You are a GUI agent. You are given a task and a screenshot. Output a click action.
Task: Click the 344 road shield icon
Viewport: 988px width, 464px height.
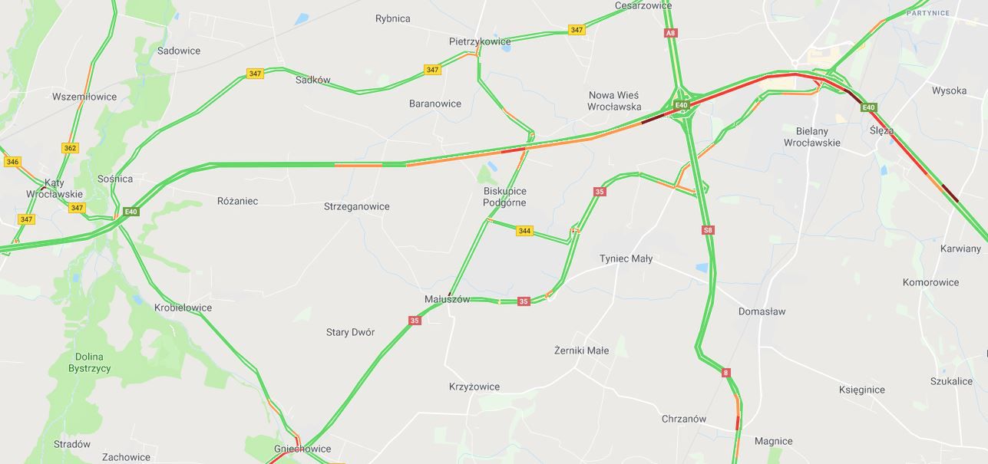[524, 231]
